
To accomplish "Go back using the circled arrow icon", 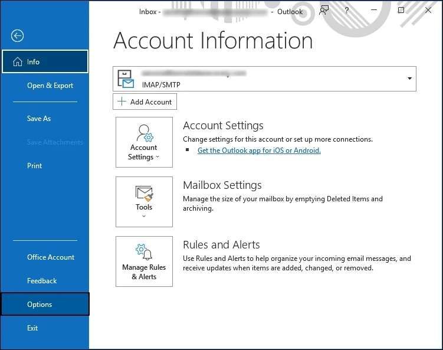I will pyautogui.click(x=17, y=36).
